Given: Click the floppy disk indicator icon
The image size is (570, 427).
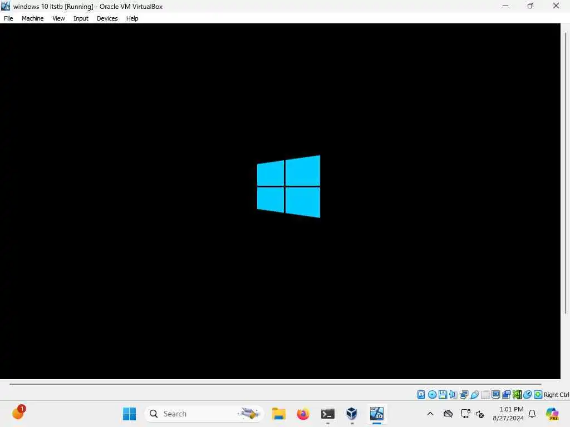Looking at the screenshot, I should tap(443, 395).
